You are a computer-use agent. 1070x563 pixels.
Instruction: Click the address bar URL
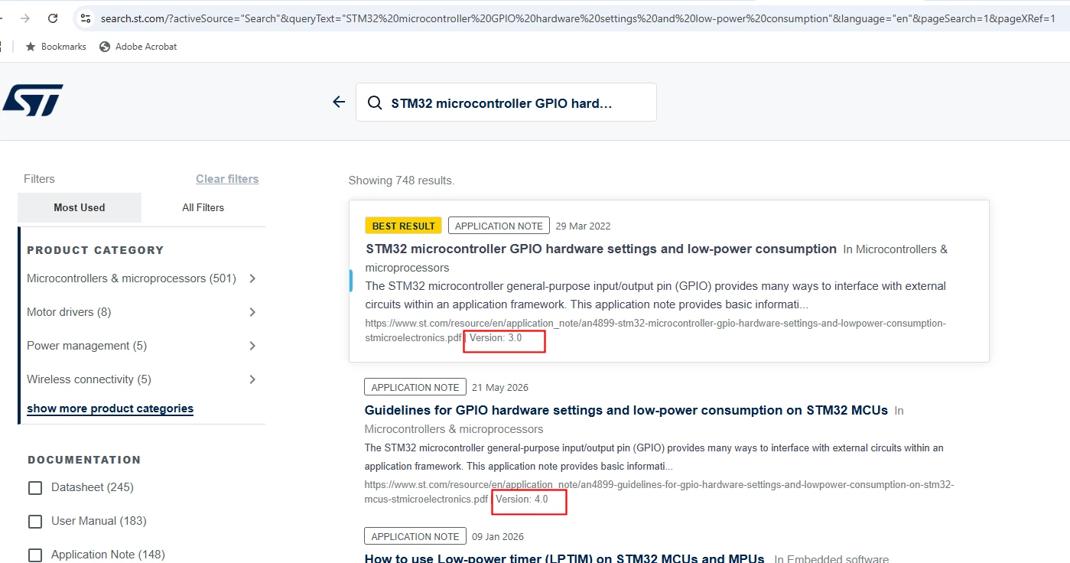pos(577,18)
